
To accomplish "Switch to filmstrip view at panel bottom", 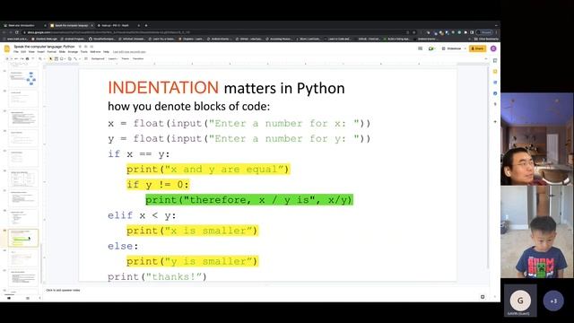I will [x=9, y=298].
